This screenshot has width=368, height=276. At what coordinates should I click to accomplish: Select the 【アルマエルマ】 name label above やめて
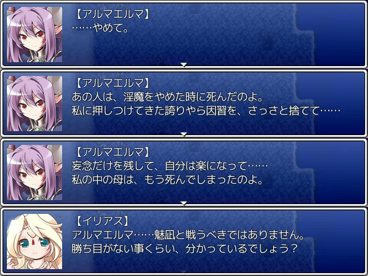(x=112, y=14)
